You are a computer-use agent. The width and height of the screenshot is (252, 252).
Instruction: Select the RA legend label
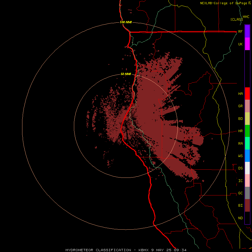click(240, 144)
